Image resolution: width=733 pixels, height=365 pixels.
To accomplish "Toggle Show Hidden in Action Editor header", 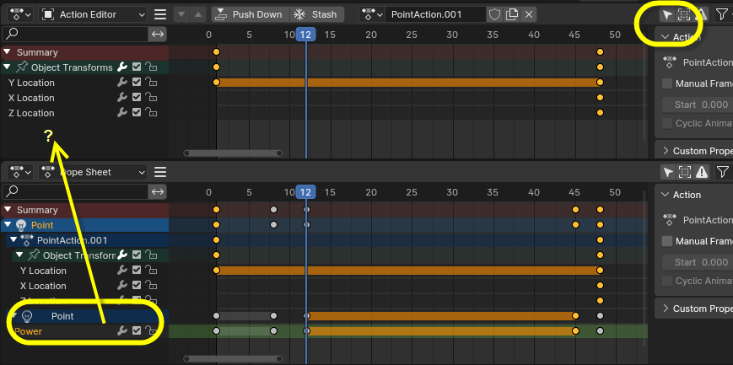I will pos(684,14).
